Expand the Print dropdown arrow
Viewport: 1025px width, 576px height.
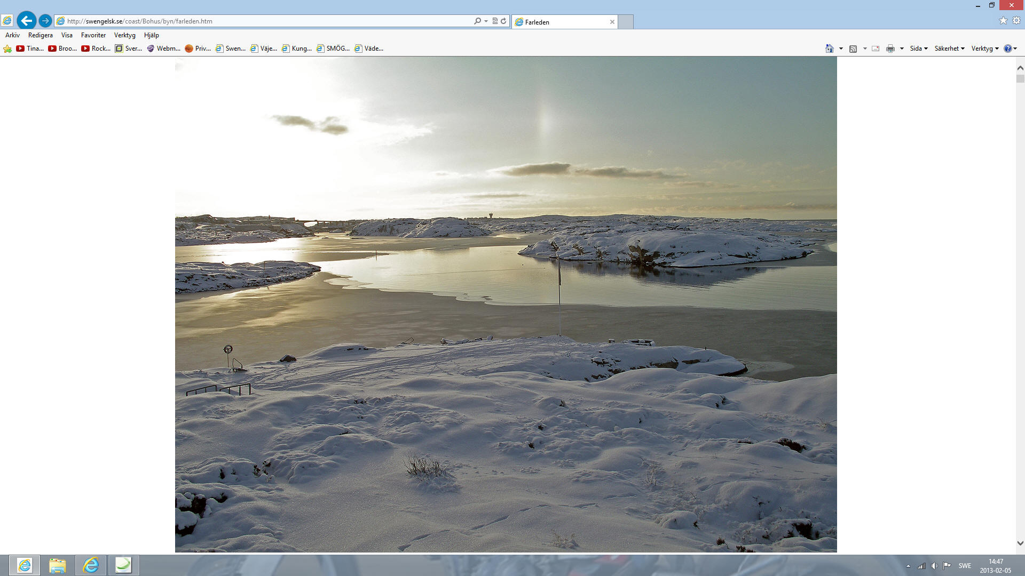point(902,49)
